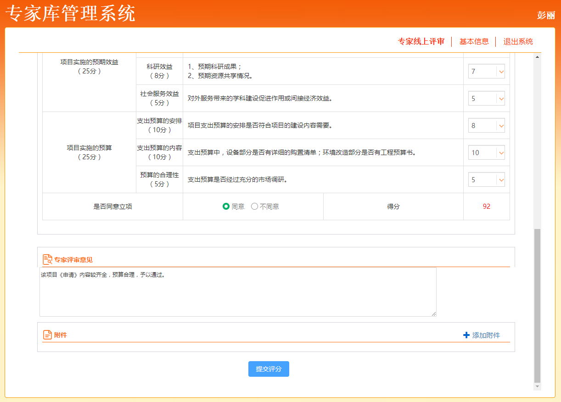Screen dimensions: 561x402
Task: Click the 附件 section heading text
Action: pyautogui.click(x=61, y=335)
